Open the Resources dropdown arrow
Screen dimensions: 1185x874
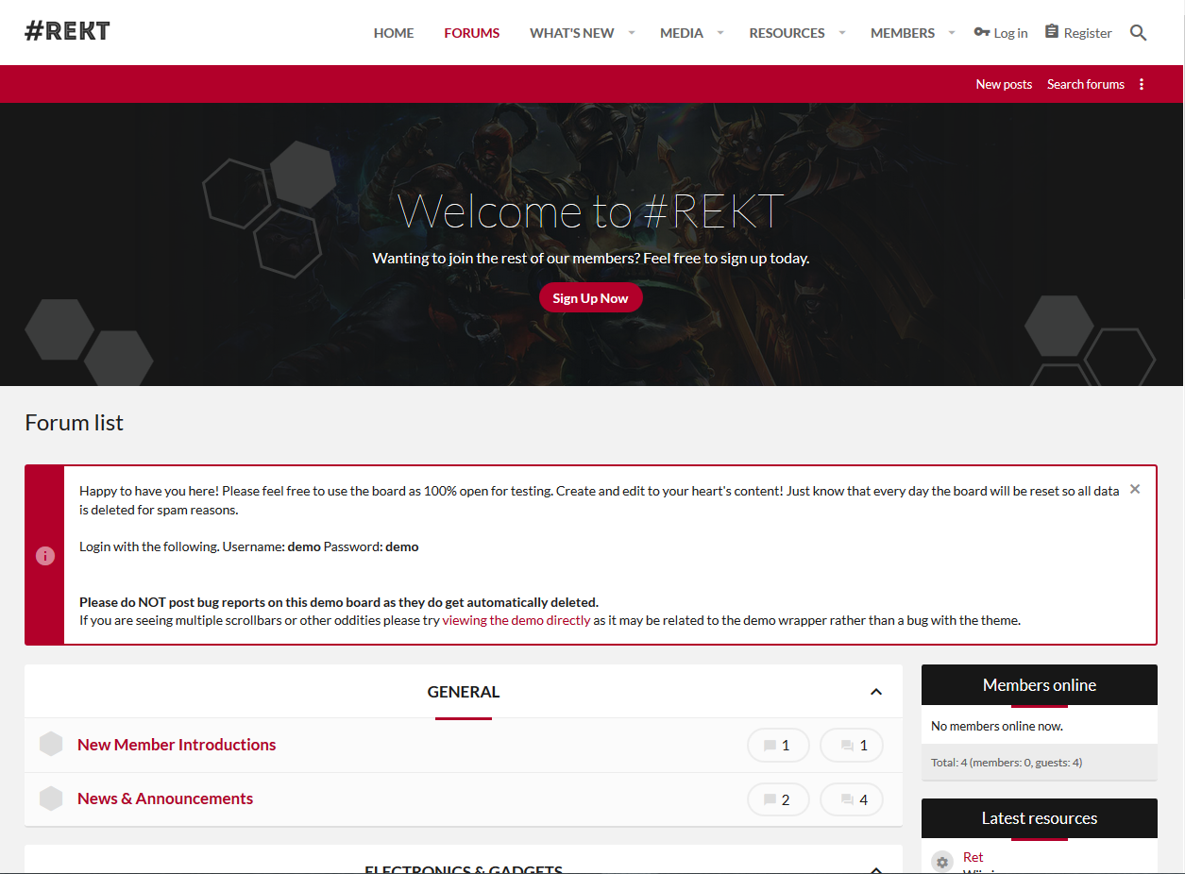click(x=842, y=33)
